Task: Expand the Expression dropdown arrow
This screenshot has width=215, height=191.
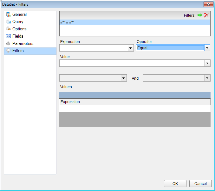Action: pos(131,48)
